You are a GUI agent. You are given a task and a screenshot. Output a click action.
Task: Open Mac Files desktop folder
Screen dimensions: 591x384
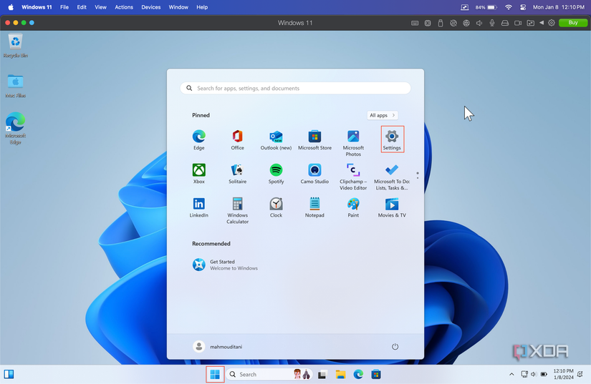pyautogui.click(x=16, y=86)
